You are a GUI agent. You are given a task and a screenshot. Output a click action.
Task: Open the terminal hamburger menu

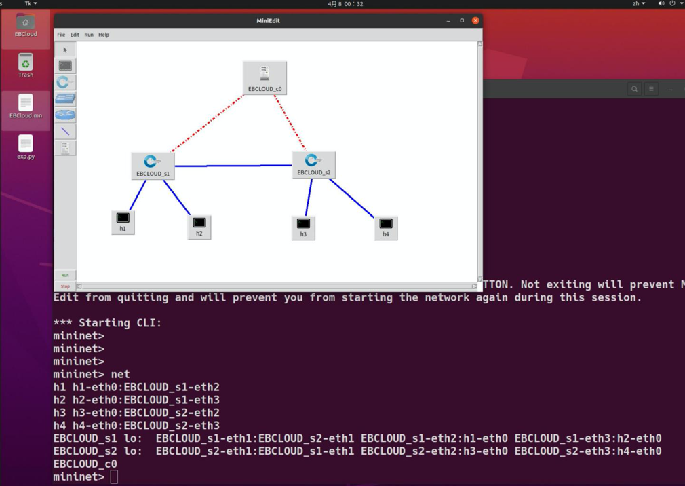coord(651,89)
